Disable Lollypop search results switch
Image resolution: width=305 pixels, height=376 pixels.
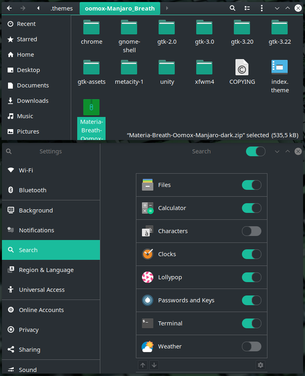click(x=251, y=277)
